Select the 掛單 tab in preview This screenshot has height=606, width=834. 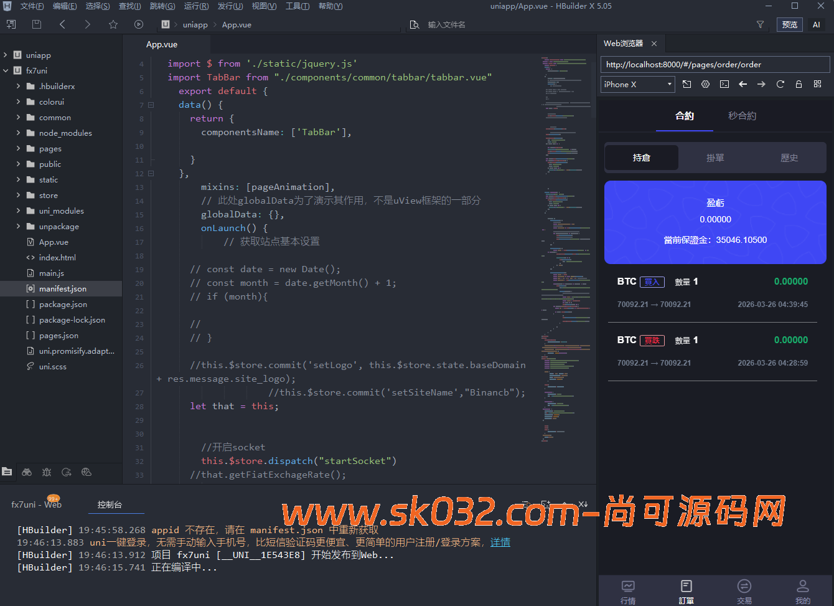click(x=715, y=158)
